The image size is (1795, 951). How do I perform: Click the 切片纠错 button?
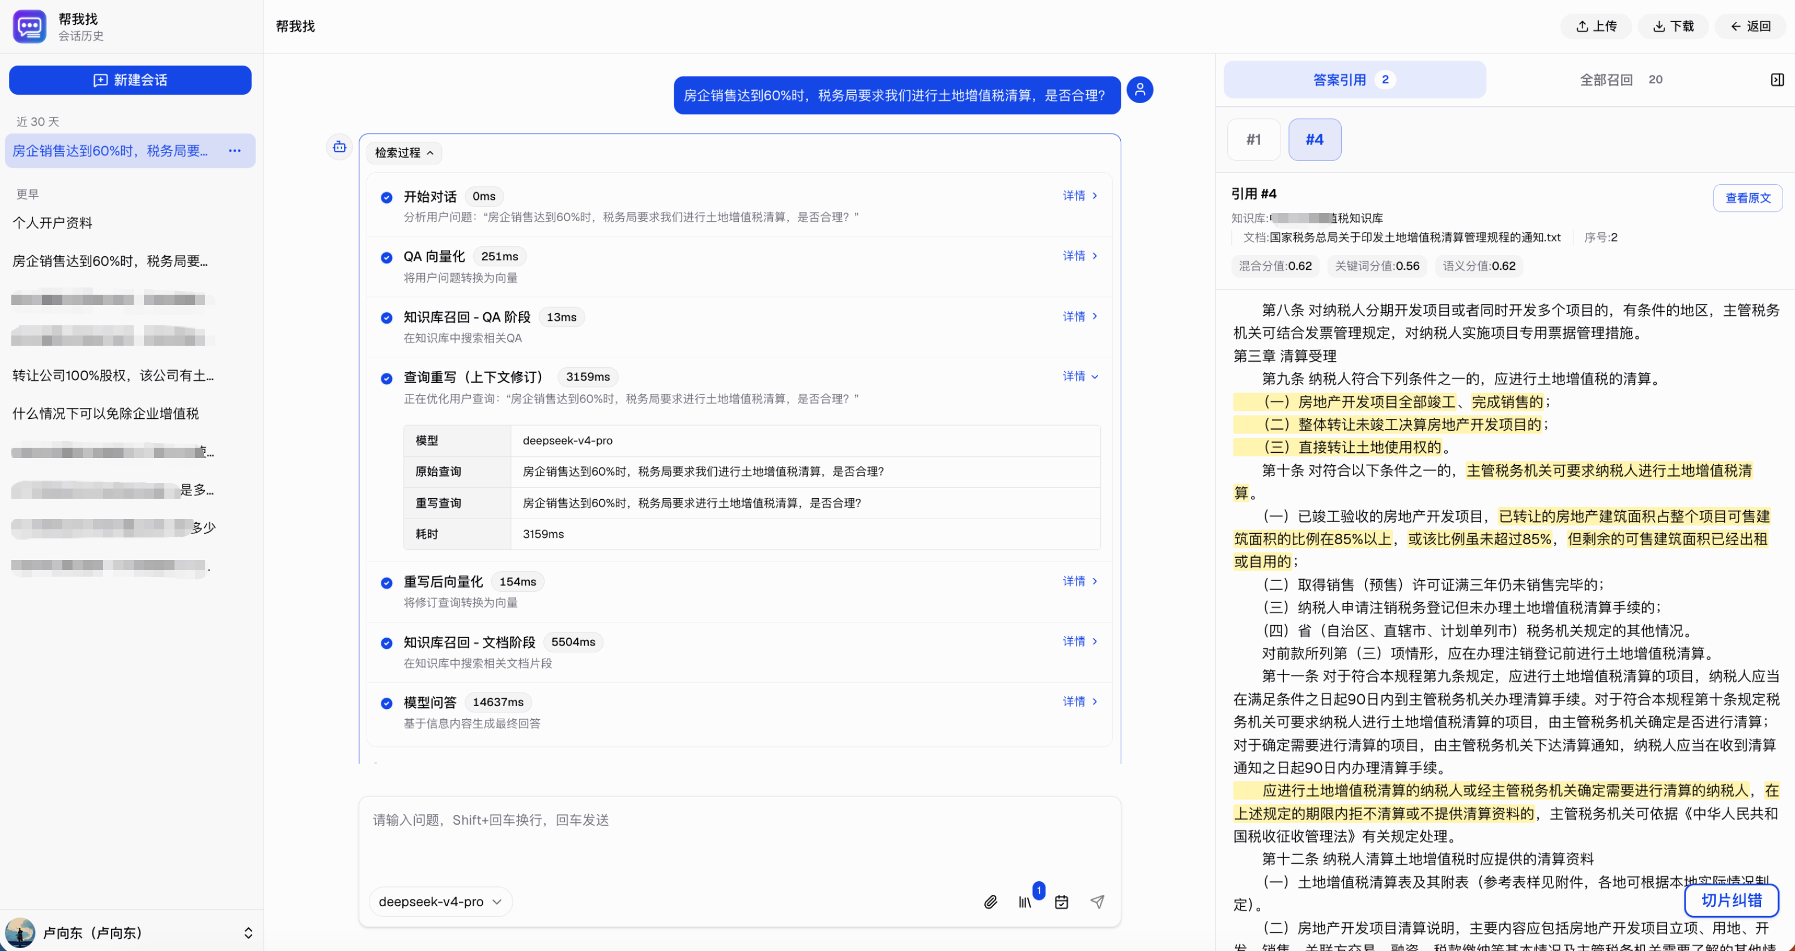1732,900
